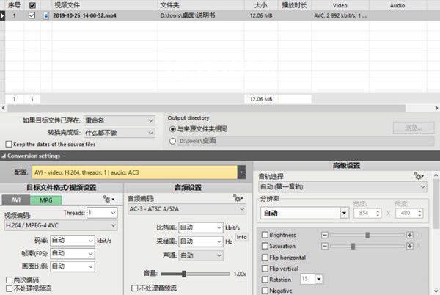Enable Flip vertical

pyautogui.click(x=265, y=269)
